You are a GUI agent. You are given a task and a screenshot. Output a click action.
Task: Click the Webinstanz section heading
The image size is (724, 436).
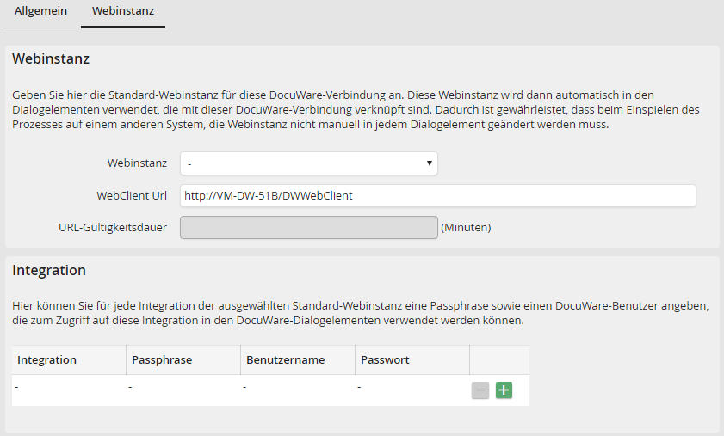click(x=51, y=59)
